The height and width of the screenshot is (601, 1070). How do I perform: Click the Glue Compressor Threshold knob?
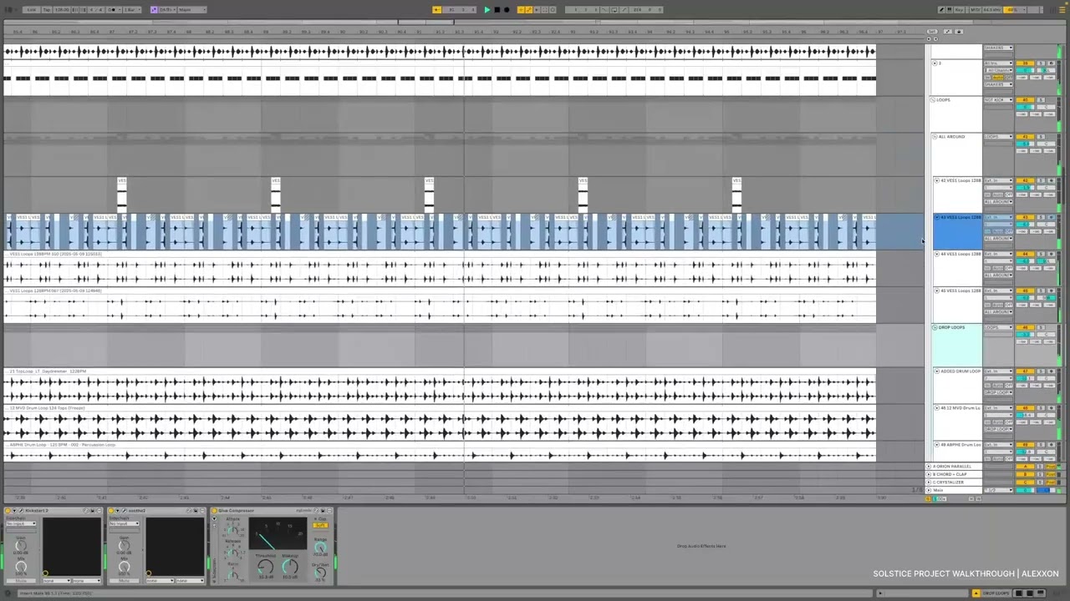[x=265, y=566]
